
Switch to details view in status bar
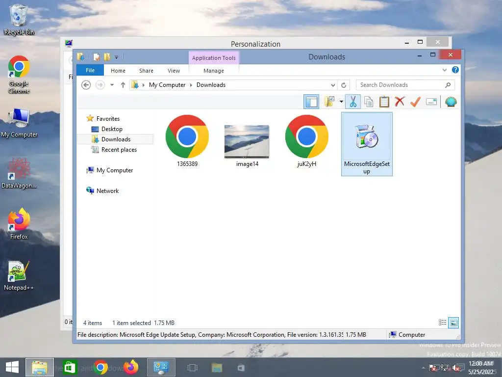click(442, 323)
